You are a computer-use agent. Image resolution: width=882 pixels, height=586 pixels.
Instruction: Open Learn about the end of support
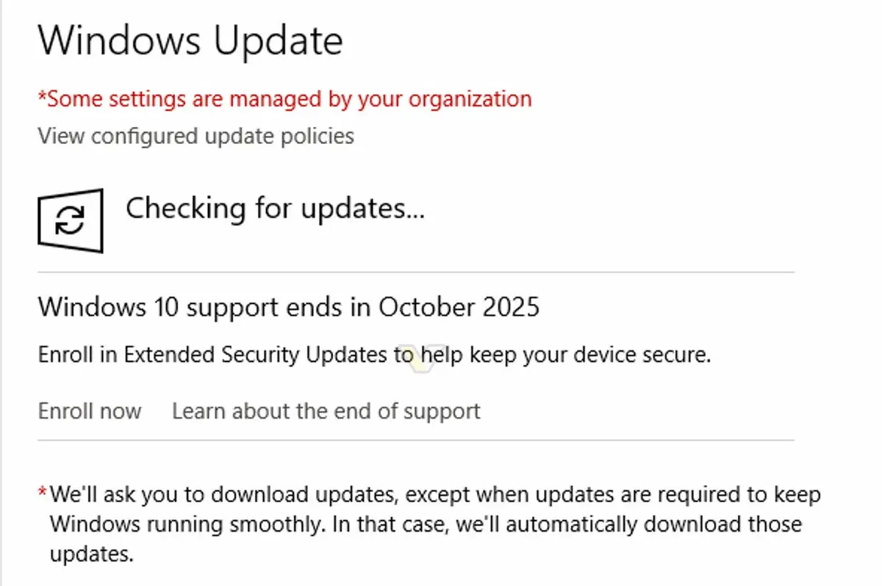point(326,410)
